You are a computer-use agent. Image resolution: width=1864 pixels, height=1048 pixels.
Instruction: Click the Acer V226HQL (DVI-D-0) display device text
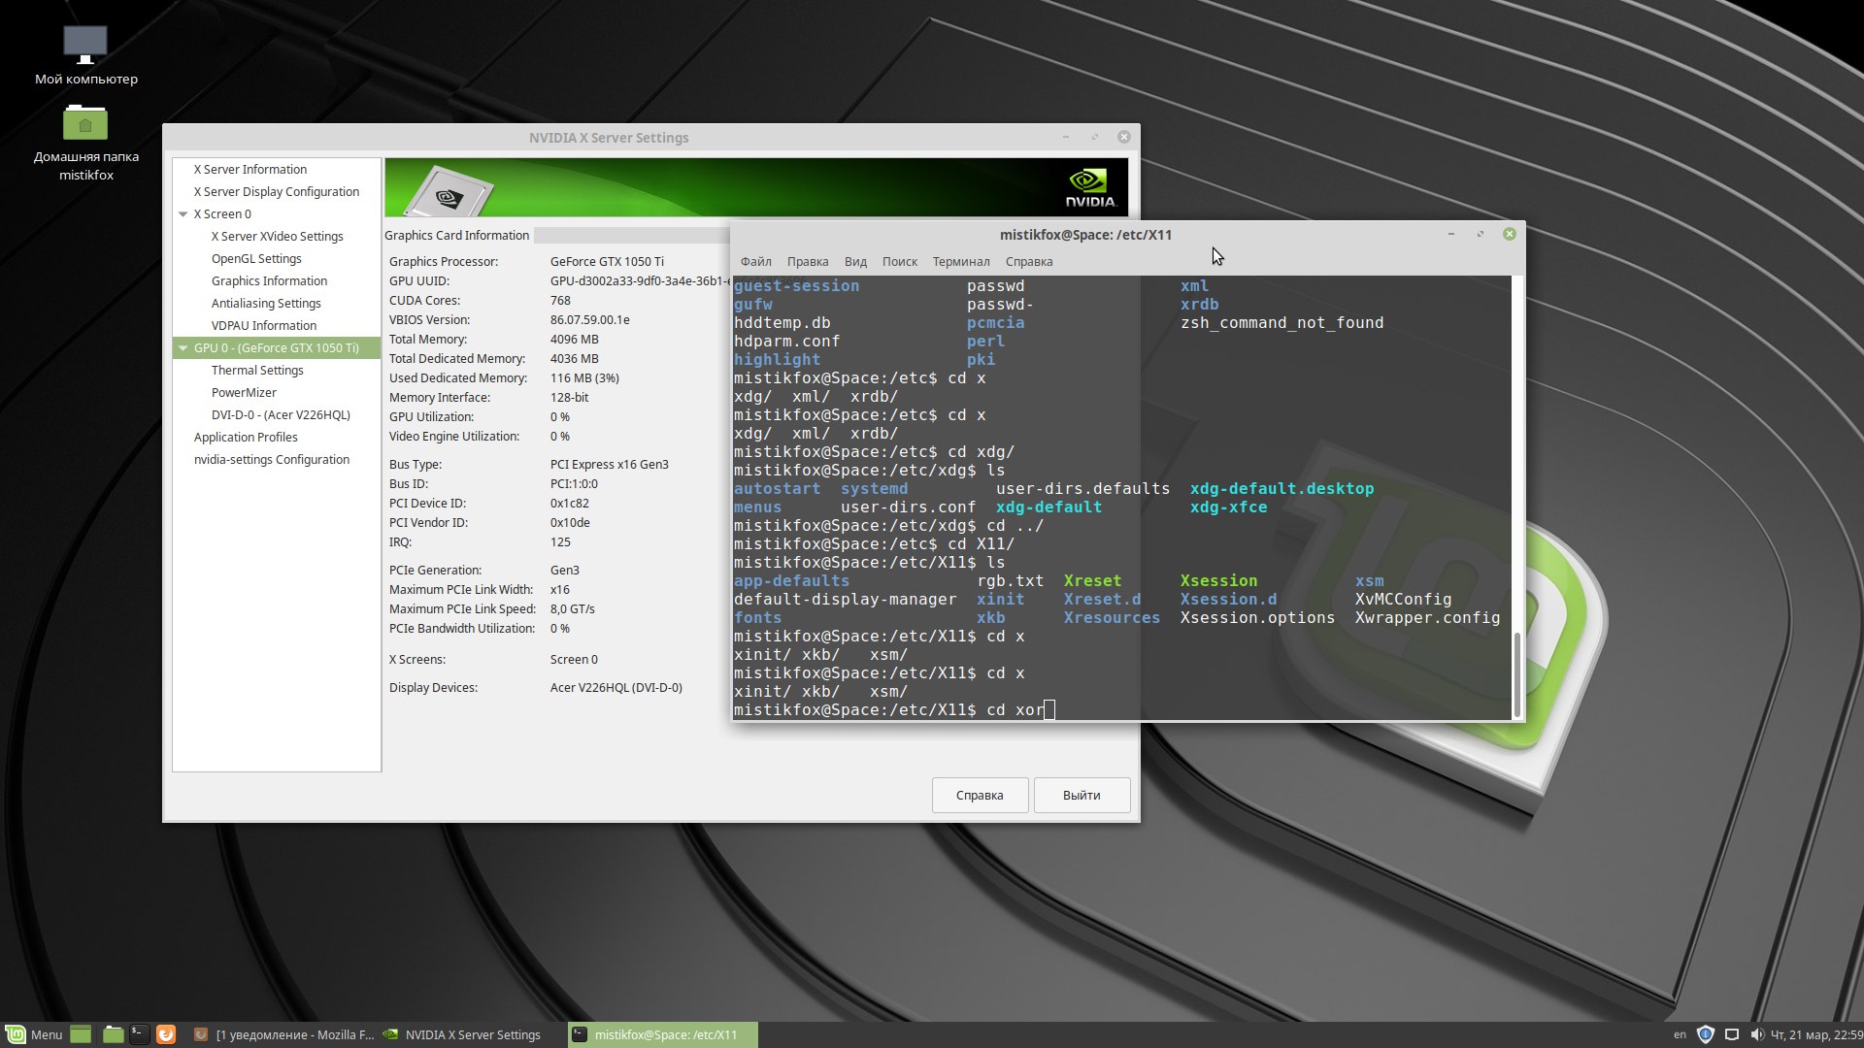click(x=616, y=687)
